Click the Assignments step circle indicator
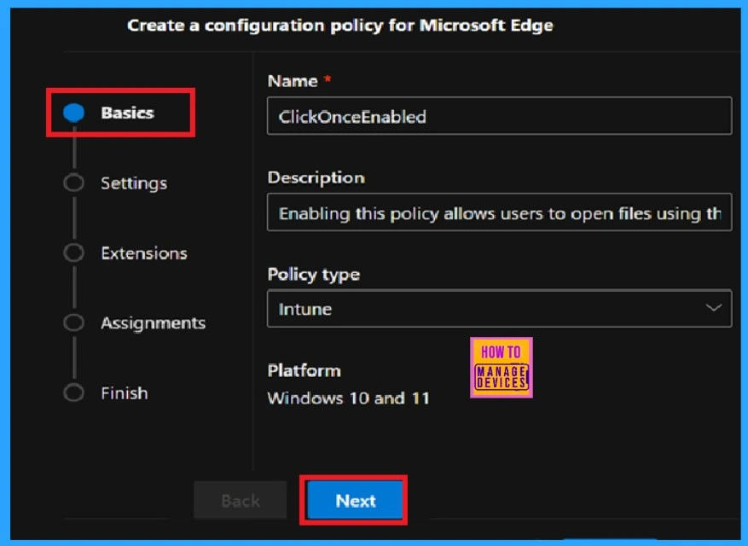The image size is (748, 546). click(74, 323)
